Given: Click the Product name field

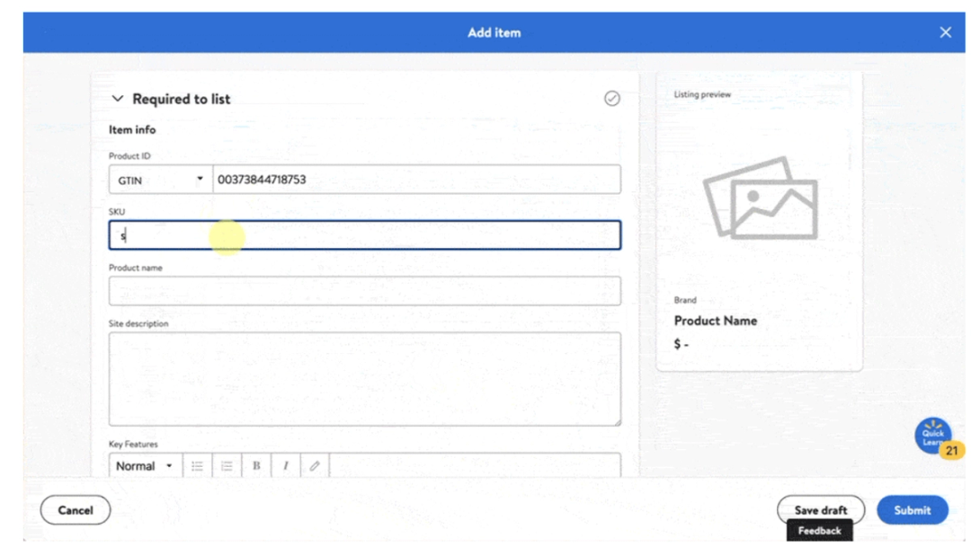Looking at the screenshot, I should [363, 290].
